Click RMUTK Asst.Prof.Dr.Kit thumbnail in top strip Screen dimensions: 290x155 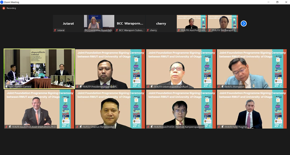[192, 23]
